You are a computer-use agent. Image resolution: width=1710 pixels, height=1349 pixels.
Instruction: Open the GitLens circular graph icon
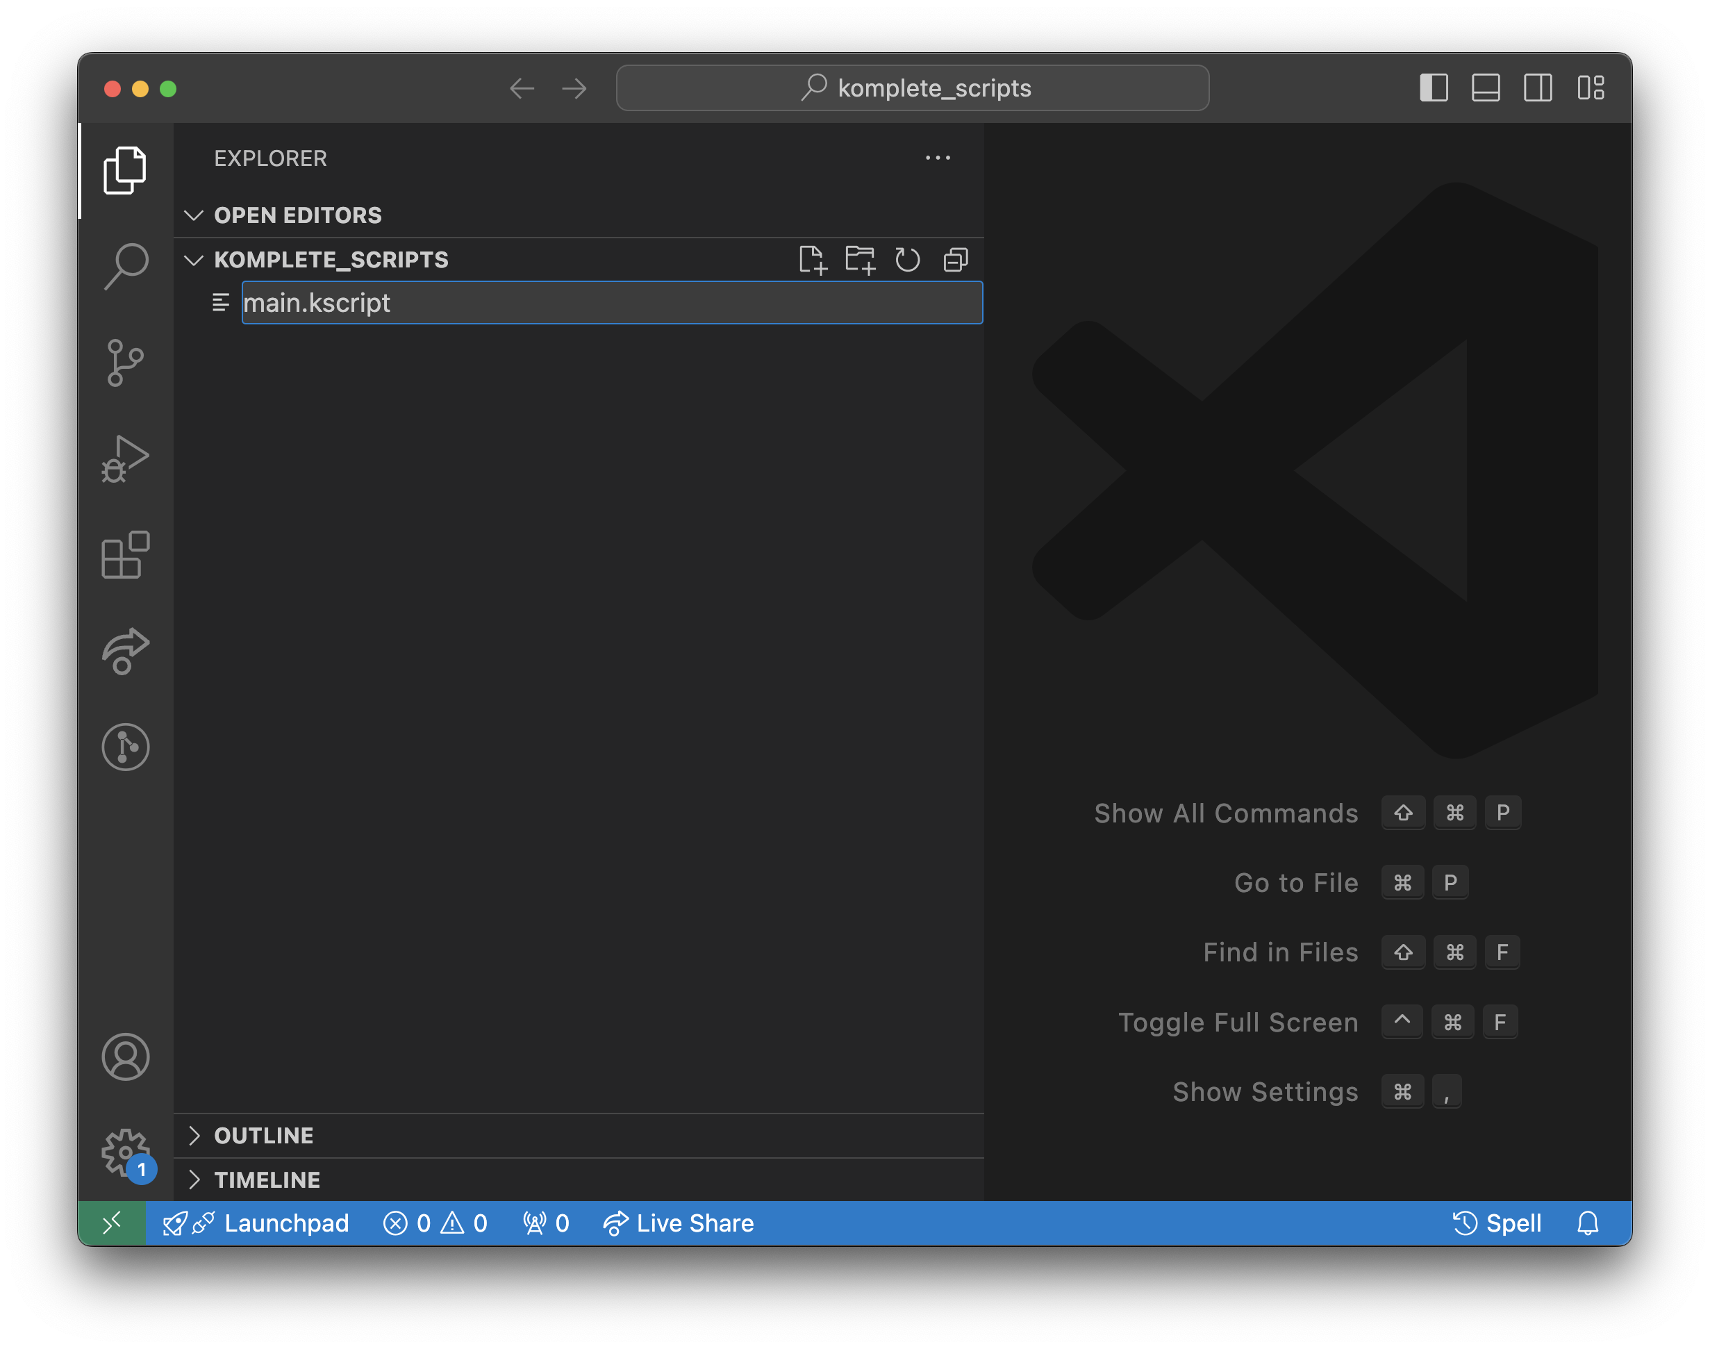pos(125,747)
